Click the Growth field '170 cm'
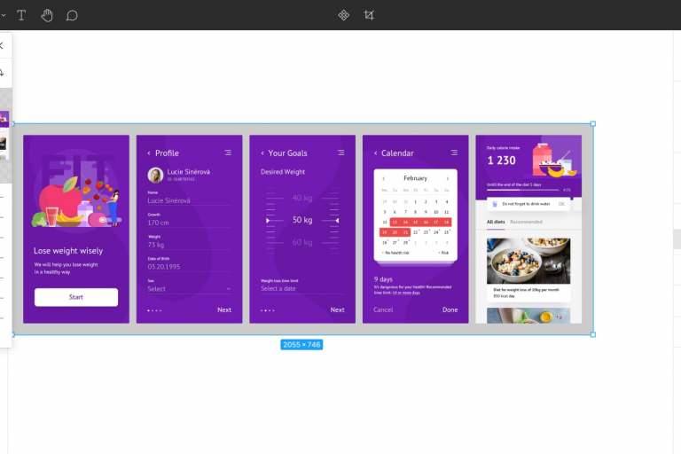 189,223
